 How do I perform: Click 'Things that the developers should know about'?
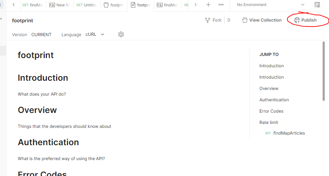tap(64, 126)
